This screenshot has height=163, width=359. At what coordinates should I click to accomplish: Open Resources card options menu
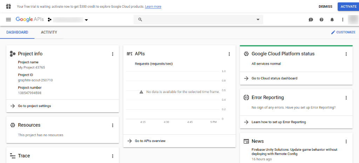point(113,125)
